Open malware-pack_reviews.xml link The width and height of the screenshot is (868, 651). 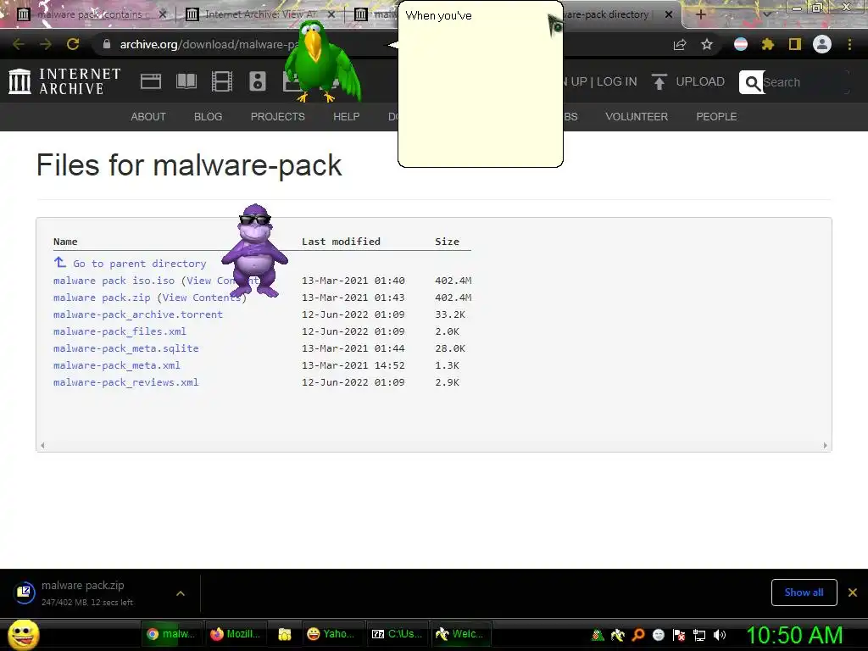point(125,382)
